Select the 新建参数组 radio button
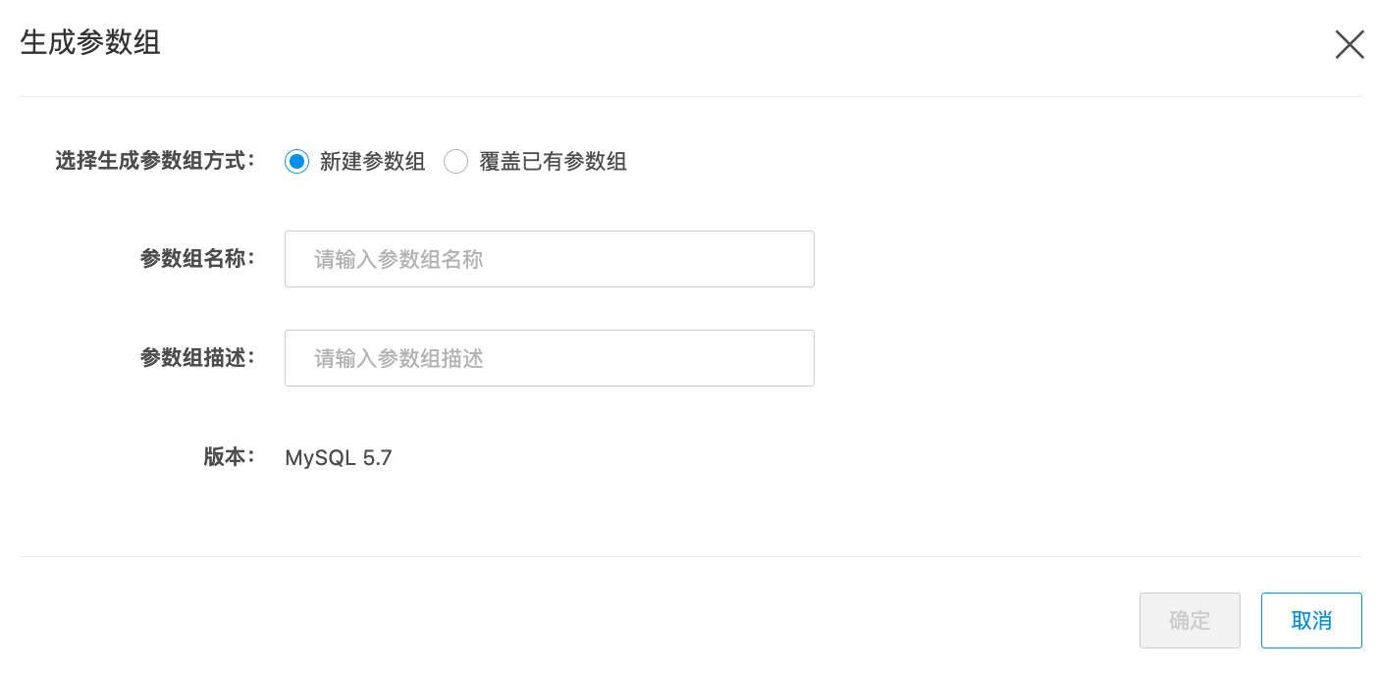The image size is (1380, 673). pyautogui.click(x=296, y=162)
